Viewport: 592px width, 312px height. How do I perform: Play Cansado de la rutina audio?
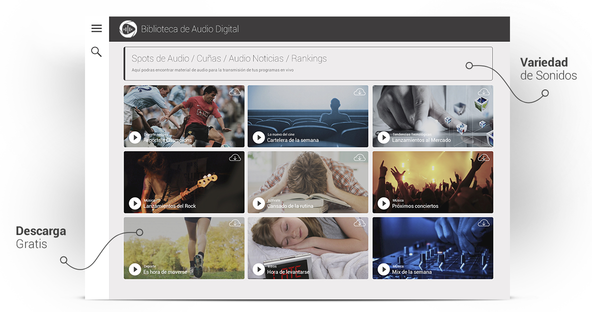coord(258,203)
